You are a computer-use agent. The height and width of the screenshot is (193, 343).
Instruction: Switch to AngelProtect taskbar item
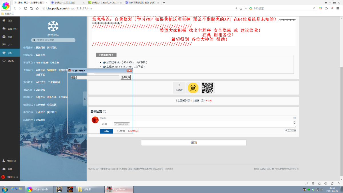pyautogui.click(x=119, y=189)
